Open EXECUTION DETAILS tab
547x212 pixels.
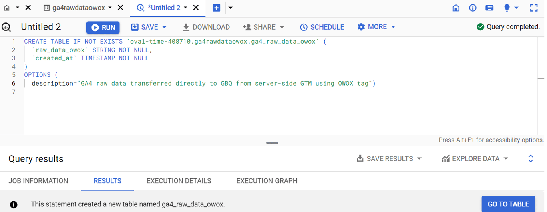point(179,181)
